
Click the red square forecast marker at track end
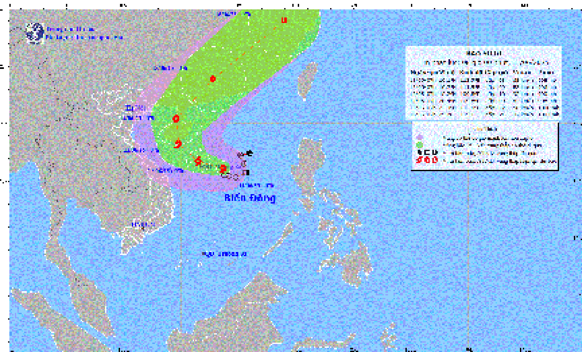[x=284, y=20]
